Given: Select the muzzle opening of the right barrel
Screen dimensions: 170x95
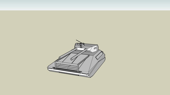Looking at the screenshot, I should coord(71,59).
